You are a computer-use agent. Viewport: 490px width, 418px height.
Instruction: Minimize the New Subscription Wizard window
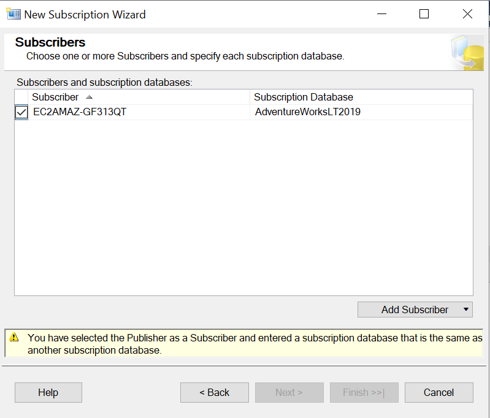coord(381,13)
